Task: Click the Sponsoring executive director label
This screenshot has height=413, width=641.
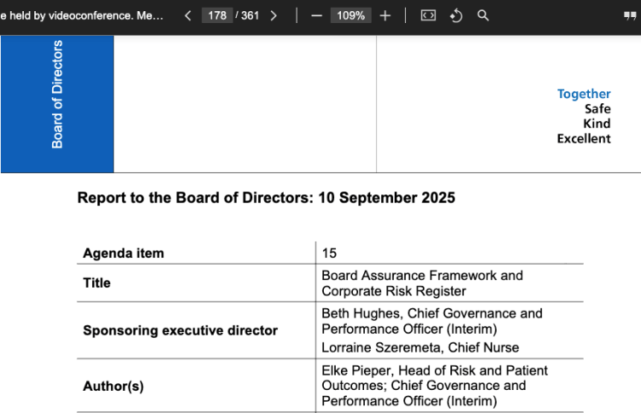Action: pos(180,330)
